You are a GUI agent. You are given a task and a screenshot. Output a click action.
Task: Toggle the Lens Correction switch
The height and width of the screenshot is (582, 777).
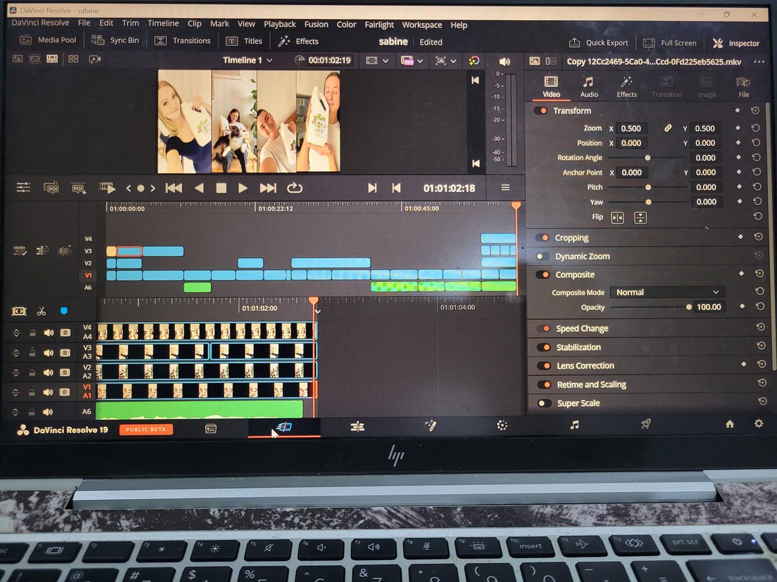545,366
